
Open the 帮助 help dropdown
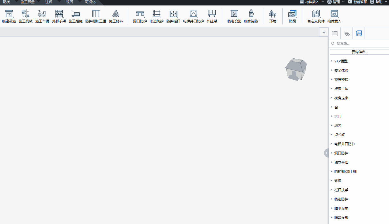(x=379, y=2)
